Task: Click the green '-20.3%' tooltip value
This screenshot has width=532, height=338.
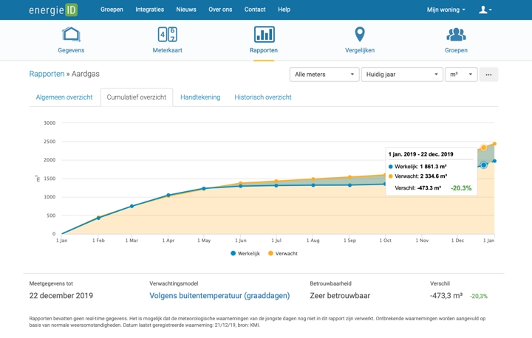Action: click(x=461, y=188)
